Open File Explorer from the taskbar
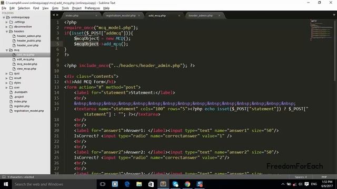 pos(139,184)
